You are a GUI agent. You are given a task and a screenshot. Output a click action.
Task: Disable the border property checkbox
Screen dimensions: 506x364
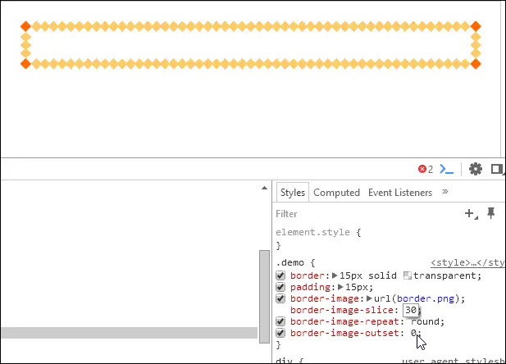click(280, 275)
